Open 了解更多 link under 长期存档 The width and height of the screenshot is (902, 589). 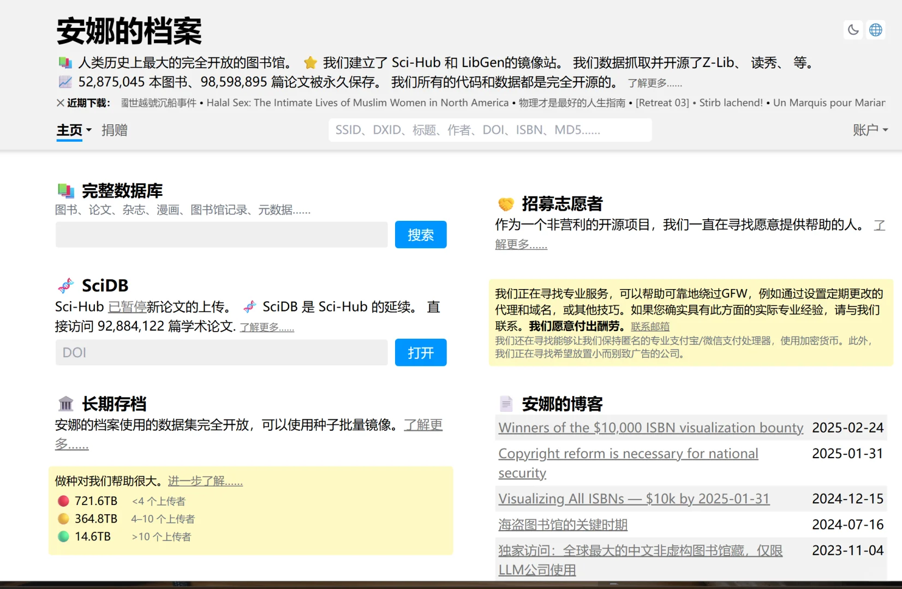[423, 425]
